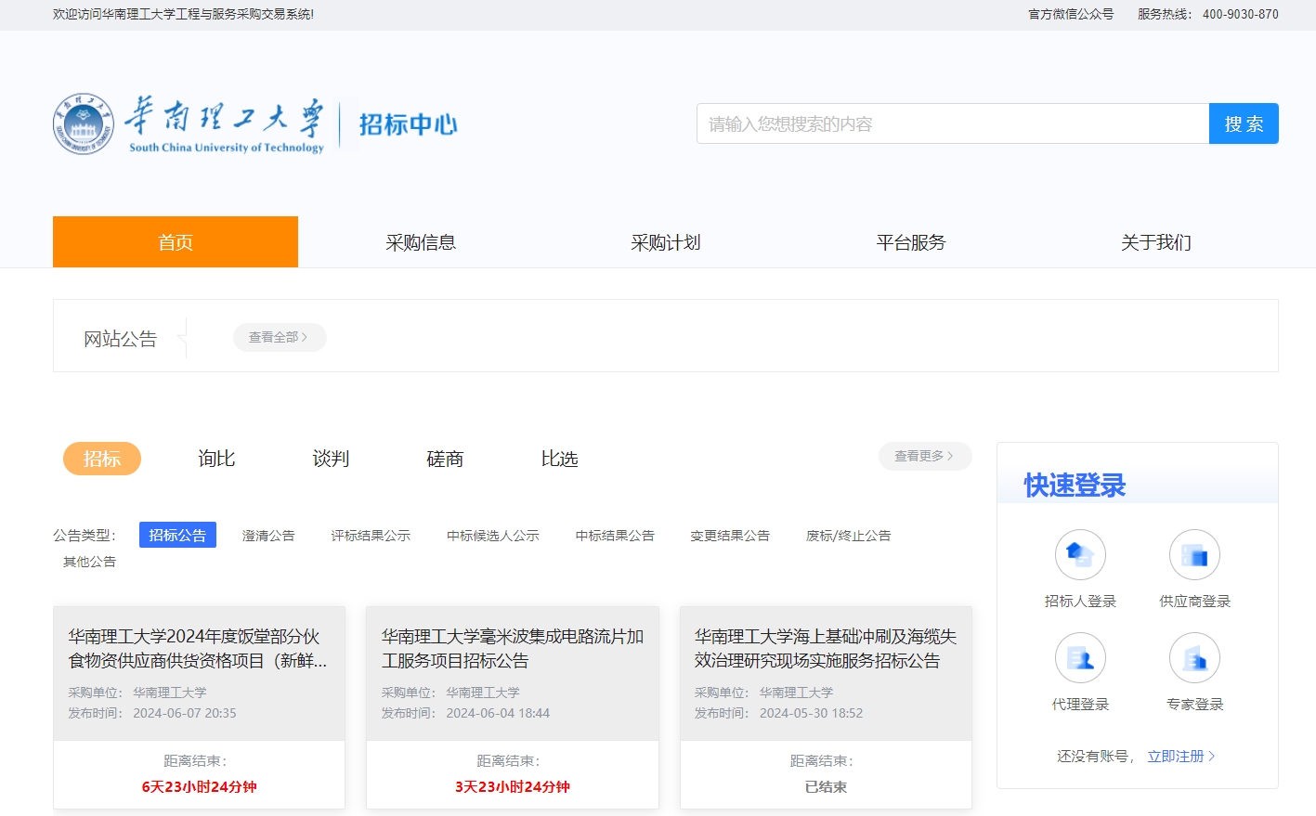Click the 招标人登录 (bidder login) icon
Screen dimensions: 1316x816
[x=1080, y=554]
